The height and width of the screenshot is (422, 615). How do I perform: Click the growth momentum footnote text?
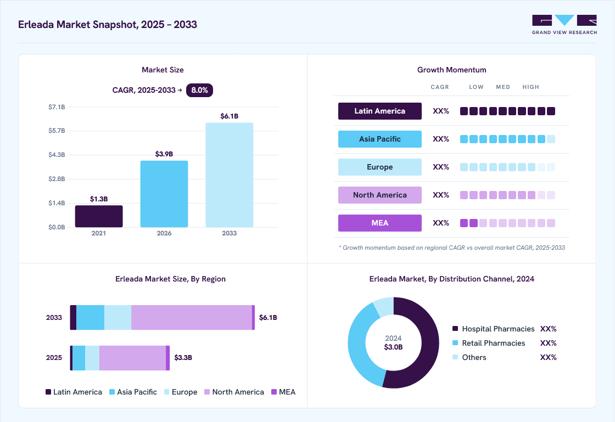(452, 247)
